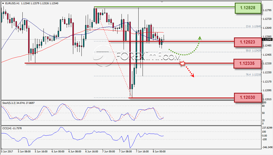Click time axis label 6 Jun 08:00
273x155 pixels.
(75, 152)
